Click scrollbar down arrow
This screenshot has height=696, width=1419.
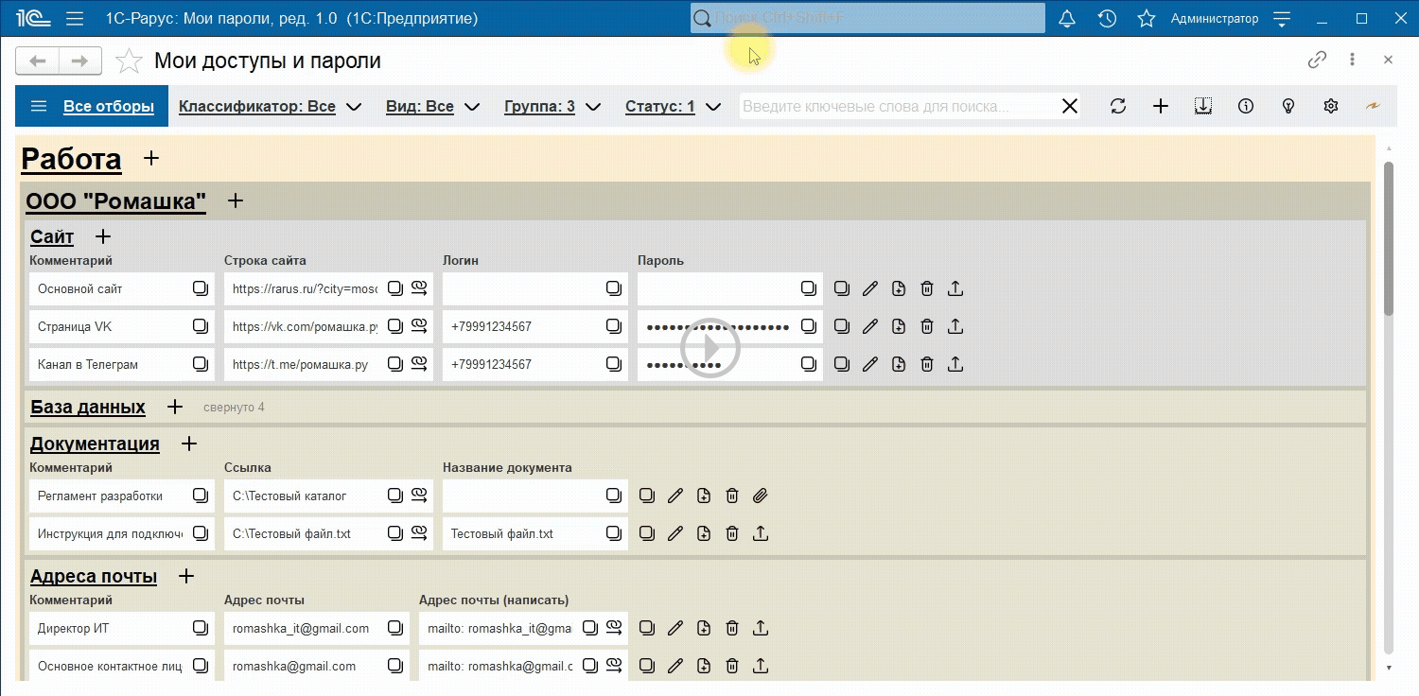1389,668
